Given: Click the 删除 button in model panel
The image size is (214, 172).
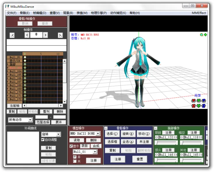Looking at the screenshot, I should click(x=93, y=140).
